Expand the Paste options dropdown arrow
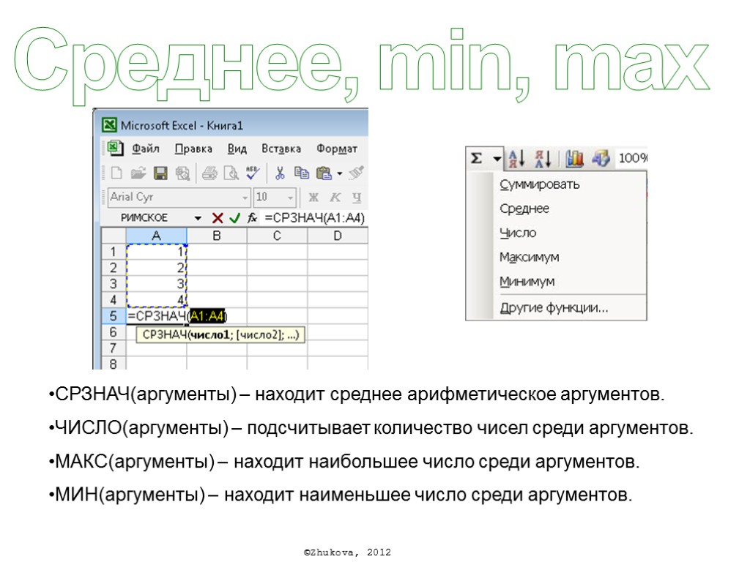750x562 pixels. [340, 173]
